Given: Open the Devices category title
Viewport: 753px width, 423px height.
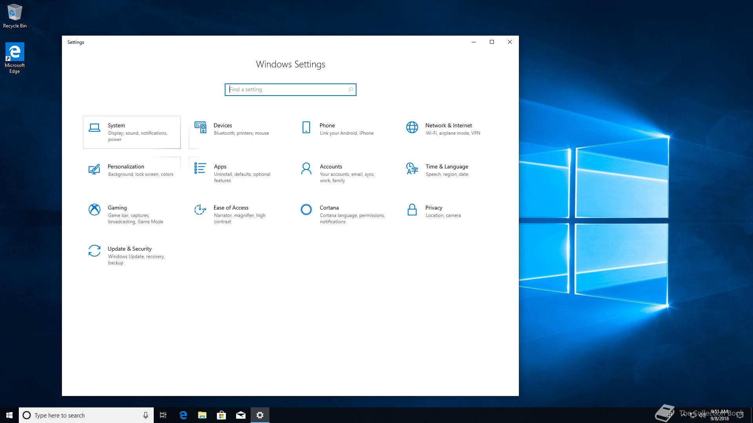Looking at the screenshot, I should click(x=223, y=125).
